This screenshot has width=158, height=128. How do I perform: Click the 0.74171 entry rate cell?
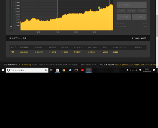coord(39,52)
